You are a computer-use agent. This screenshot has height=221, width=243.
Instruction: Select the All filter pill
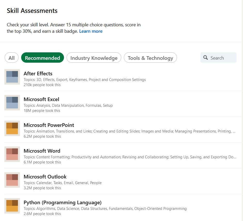(x=11, y=58)
